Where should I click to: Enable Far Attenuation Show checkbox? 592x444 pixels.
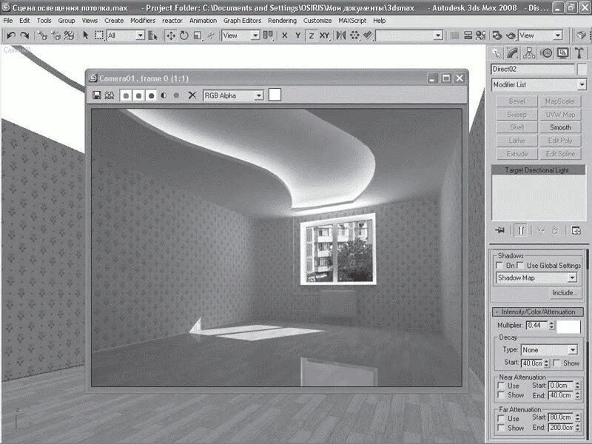pyautogui.click(x=502, y=428)
